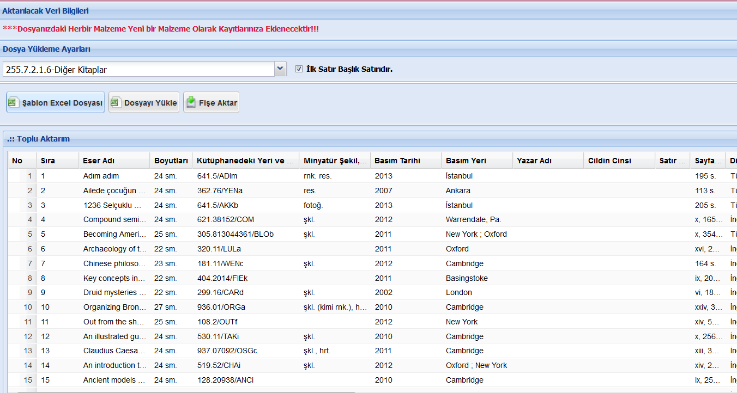Click the Sayfa column header
This screenshot has height=393, width=737.
point(708,161)
